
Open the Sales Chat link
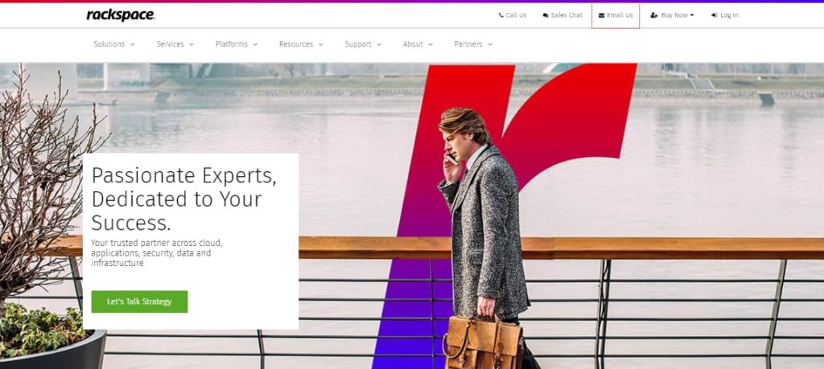562,16
